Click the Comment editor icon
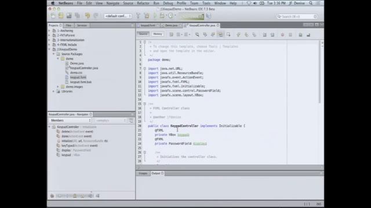371x208 pixels. click(300, 35)
